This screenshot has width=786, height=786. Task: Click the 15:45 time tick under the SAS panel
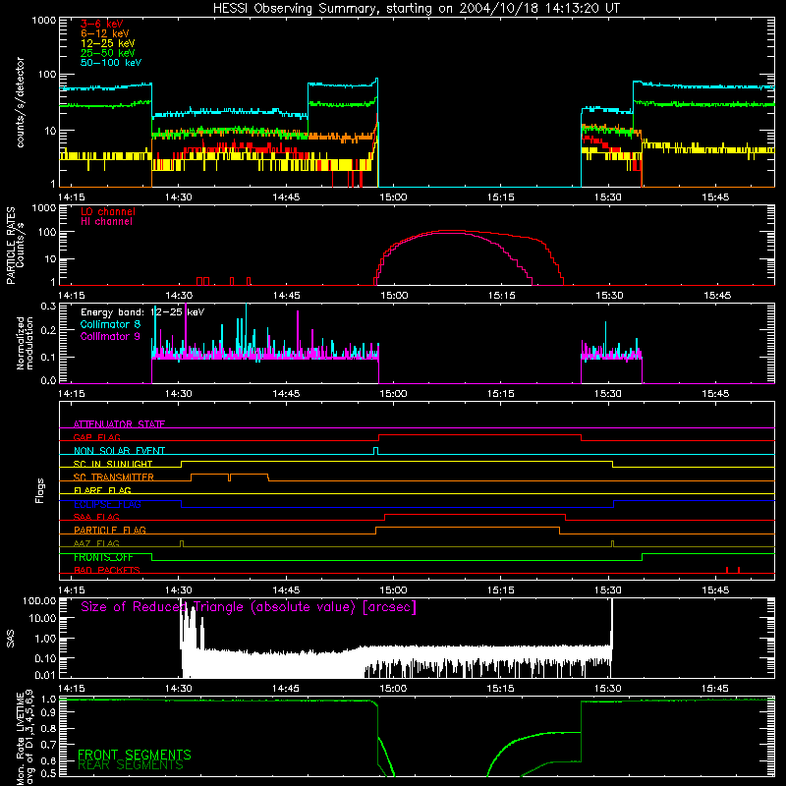(x=715, y=689)
